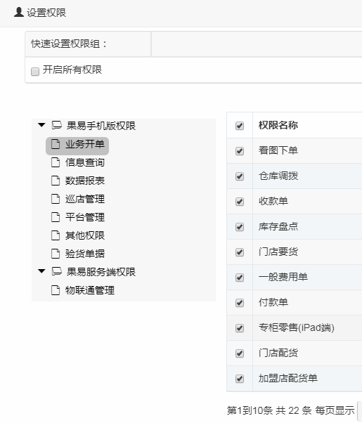Uncheck the 专柜零售(iPad端) checkbox
This screenshot has width=362, height=423.
coord(240,328)
